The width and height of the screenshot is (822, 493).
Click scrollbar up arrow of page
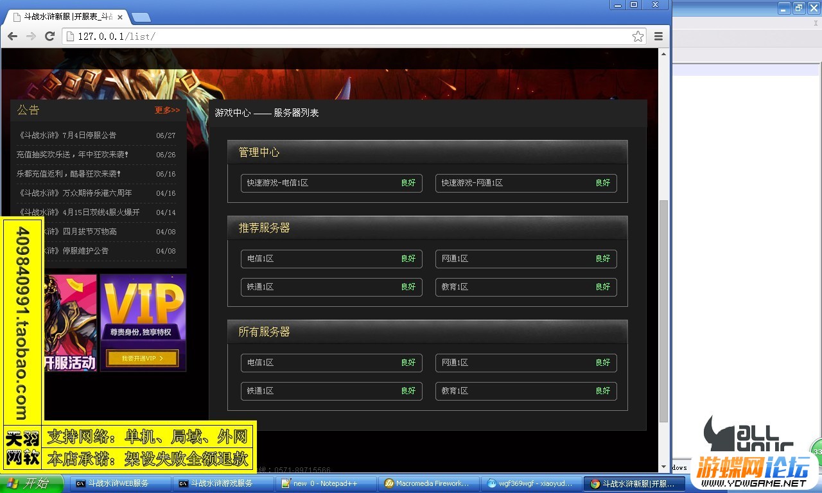(663, 53)
